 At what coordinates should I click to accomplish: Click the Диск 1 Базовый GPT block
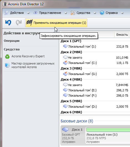click(x=73, y=135)
